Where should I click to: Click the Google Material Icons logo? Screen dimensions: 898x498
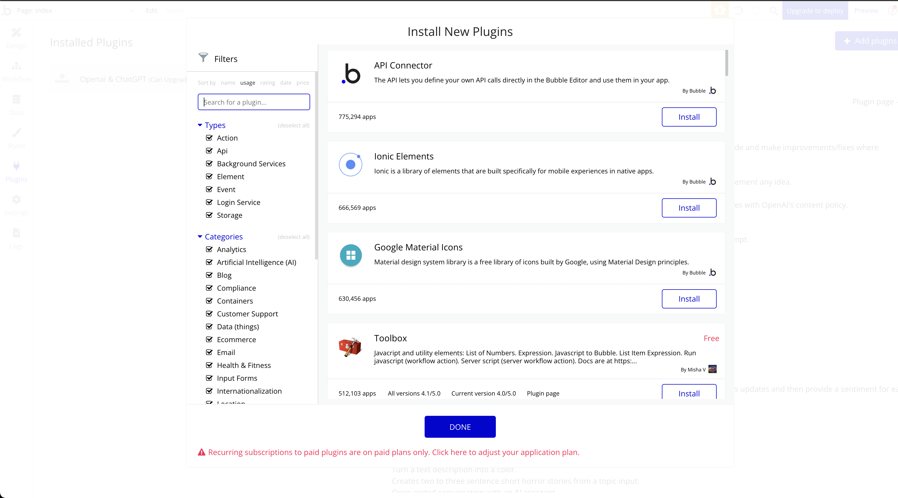point(351,255)
